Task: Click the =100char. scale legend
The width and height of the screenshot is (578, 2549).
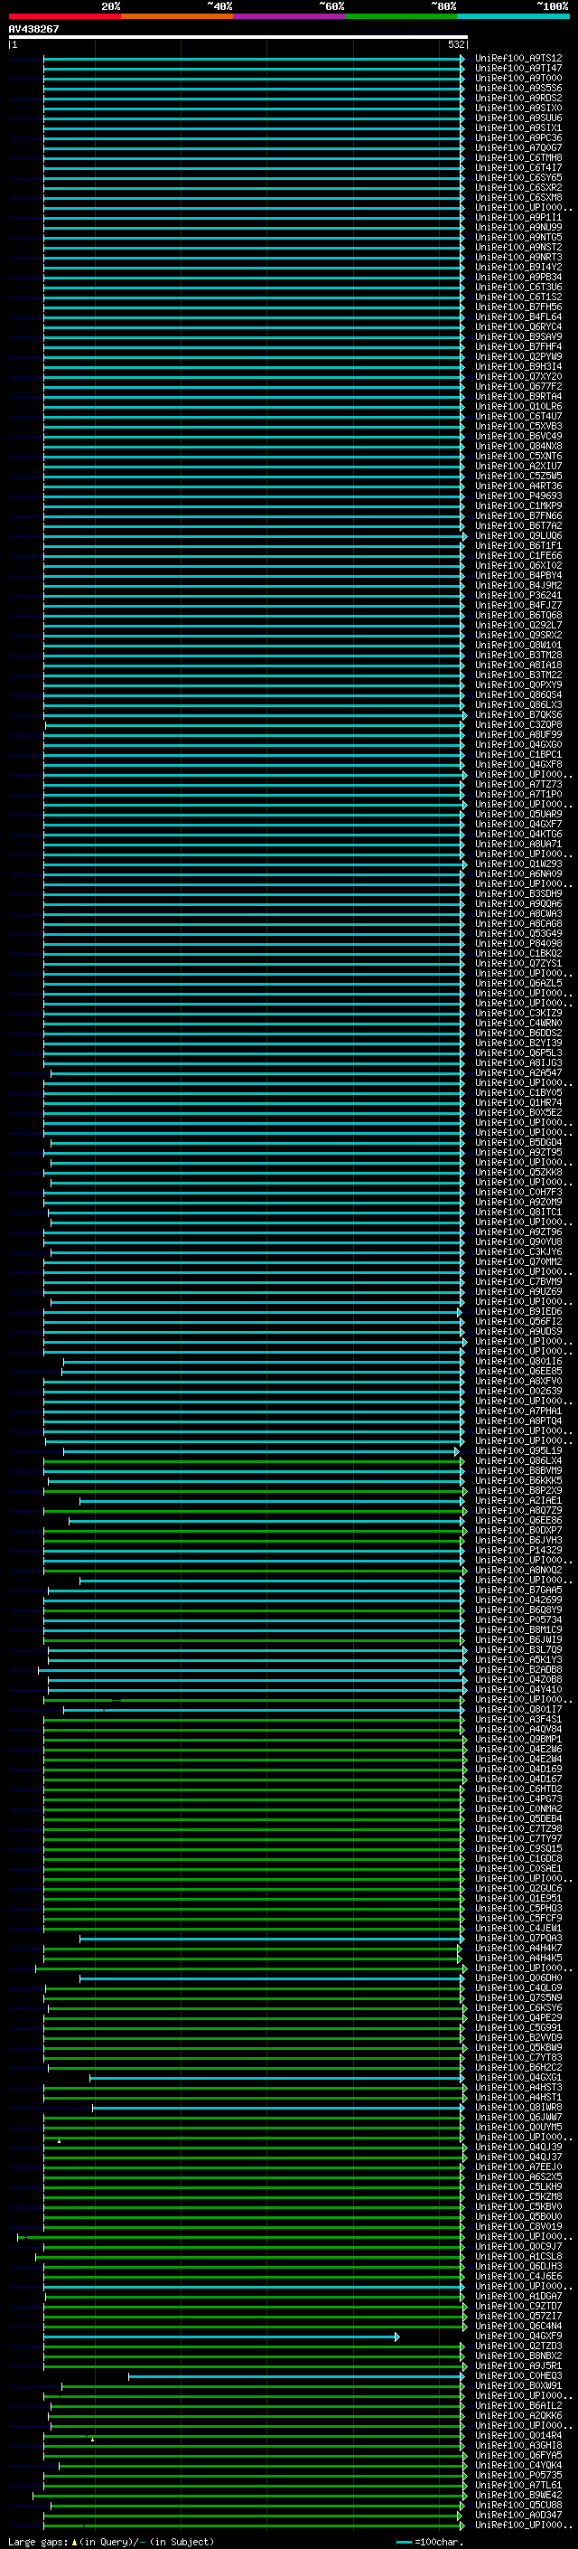Action: (x=428, y=2542)
